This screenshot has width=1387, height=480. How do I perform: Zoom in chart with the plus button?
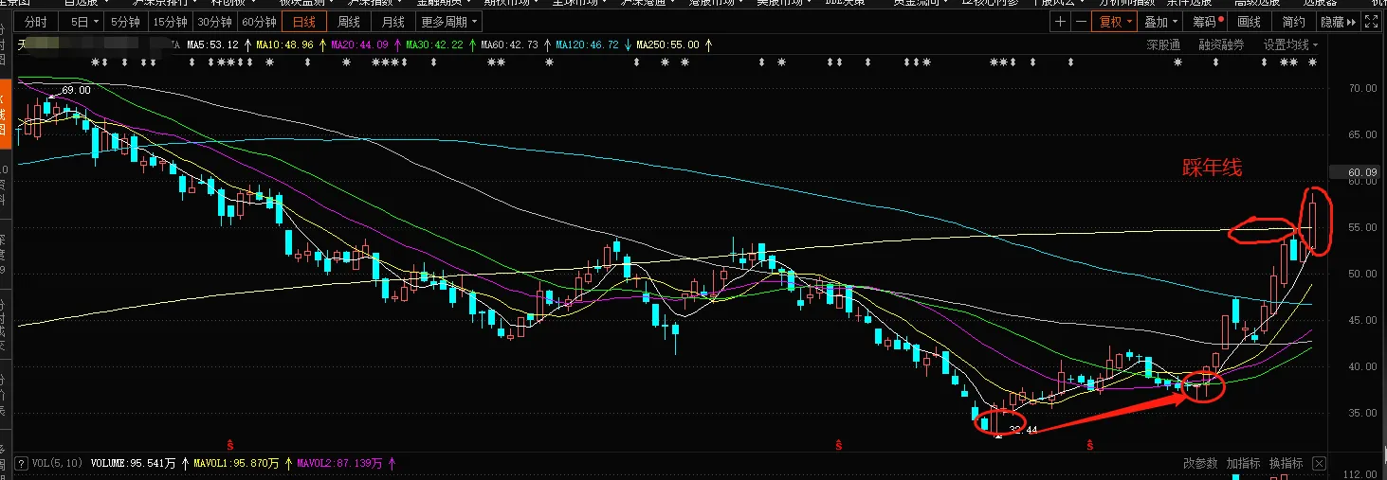(x=1061, y=22)
